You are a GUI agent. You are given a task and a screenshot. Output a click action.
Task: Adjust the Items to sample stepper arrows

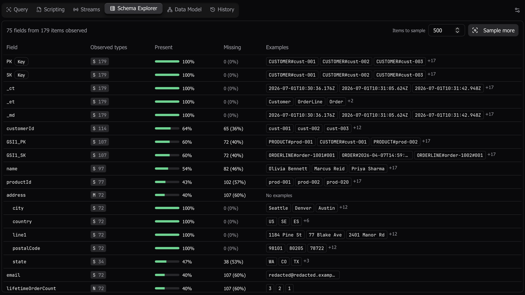pos(457,30)
